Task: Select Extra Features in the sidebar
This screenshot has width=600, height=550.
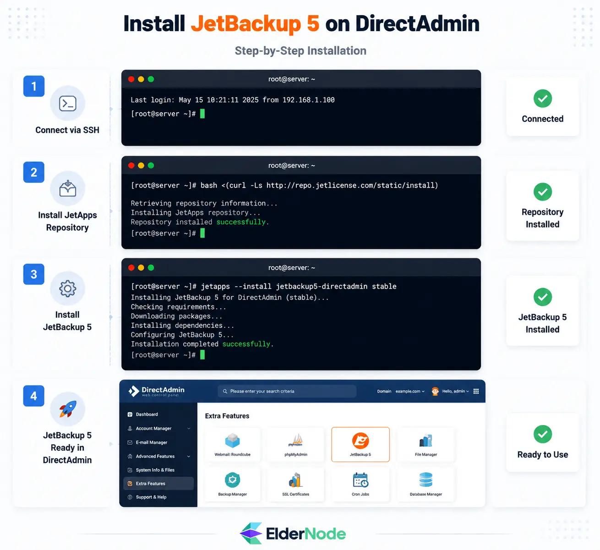Action: 158,484
